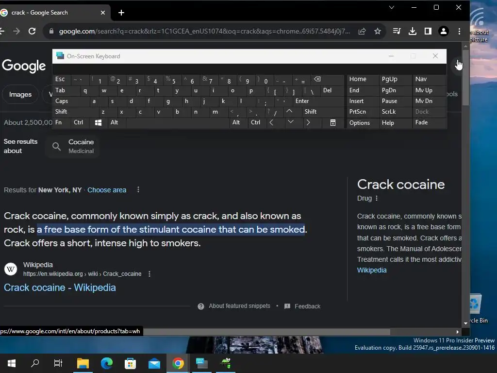Toggle Nav mode on On-Screen Keyboard
The height and width of the screenshot is (373, 497).
click(429, 79)
